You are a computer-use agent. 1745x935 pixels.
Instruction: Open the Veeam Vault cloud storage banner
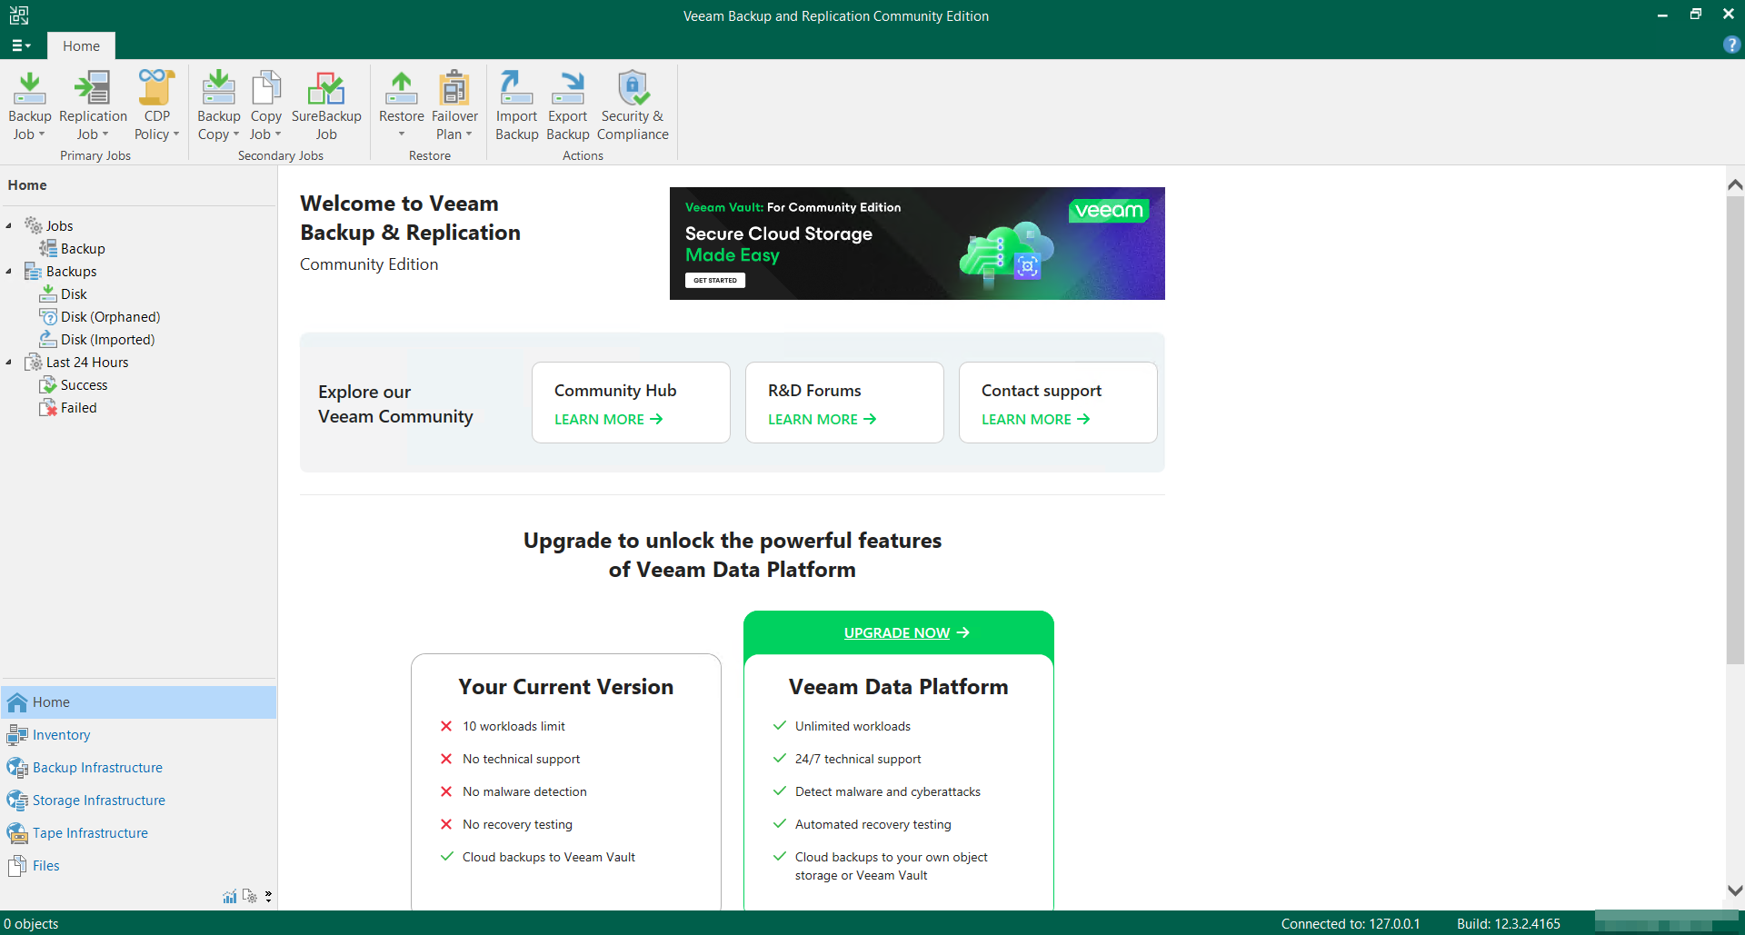[x=917, y=244]
